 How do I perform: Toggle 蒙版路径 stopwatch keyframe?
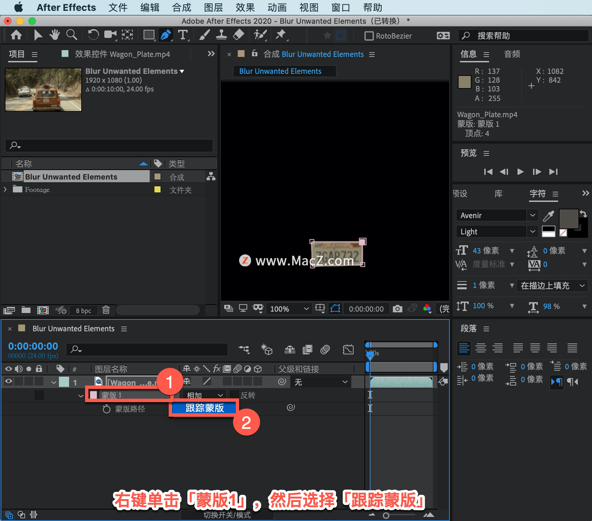point(106,409)
